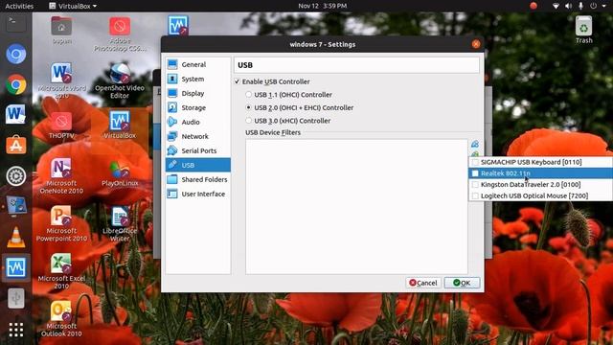Open User Interface settings
The height and width of the screenshot is (345, 613).
click(x=198, y=194)
